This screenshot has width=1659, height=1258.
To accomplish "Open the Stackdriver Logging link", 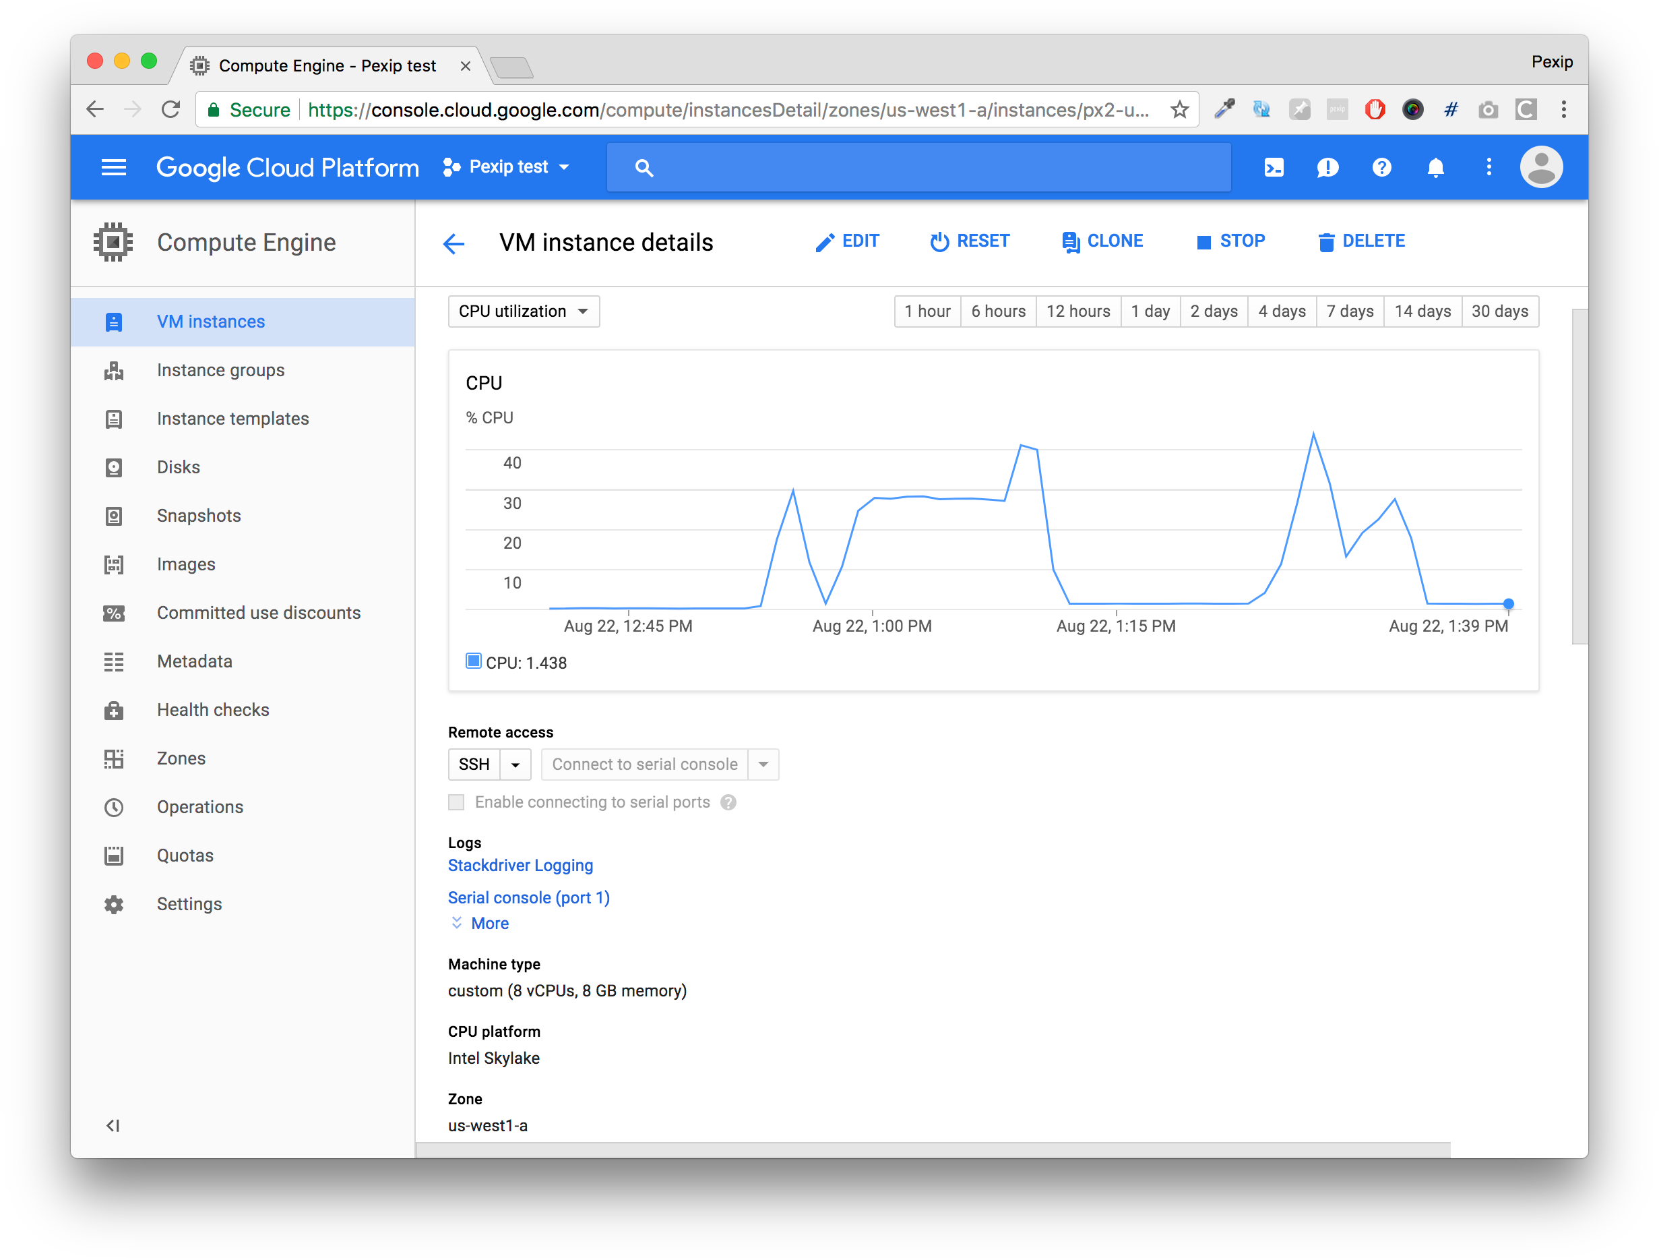I will 520,865.
